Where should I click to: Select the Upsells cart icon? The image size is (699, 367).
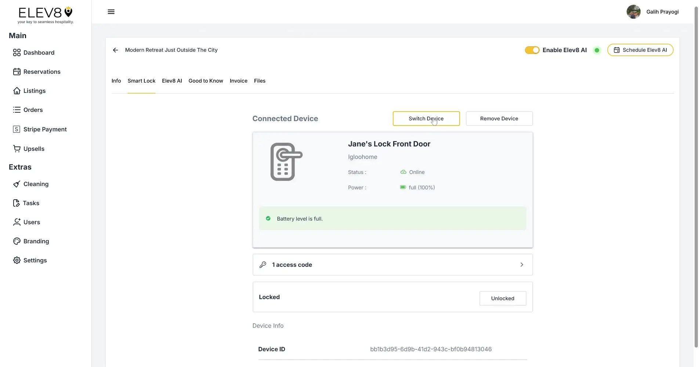(x=17, y=149)
